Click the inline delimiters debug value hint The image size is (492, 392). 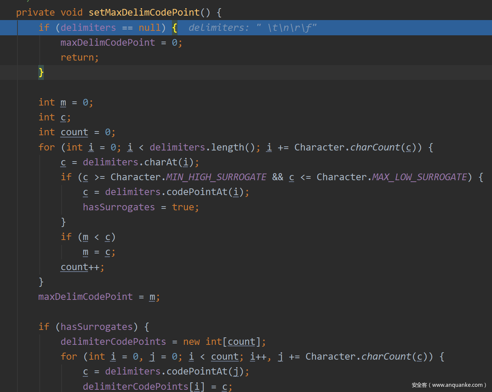pos(252,28)
